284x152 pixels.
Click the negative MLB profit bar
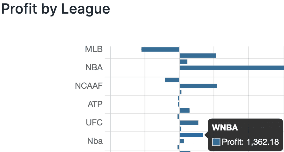pos(160,49)
